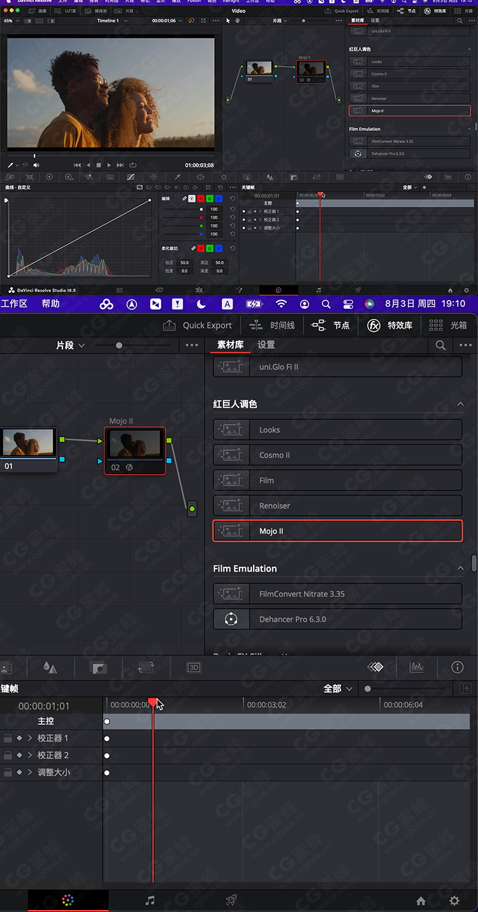Image resolution: width=478 pixels, height=912 pixels.
Task: Click the home icon in enlarged page bar
Action: pyautogui.click(x=421, y=901)
